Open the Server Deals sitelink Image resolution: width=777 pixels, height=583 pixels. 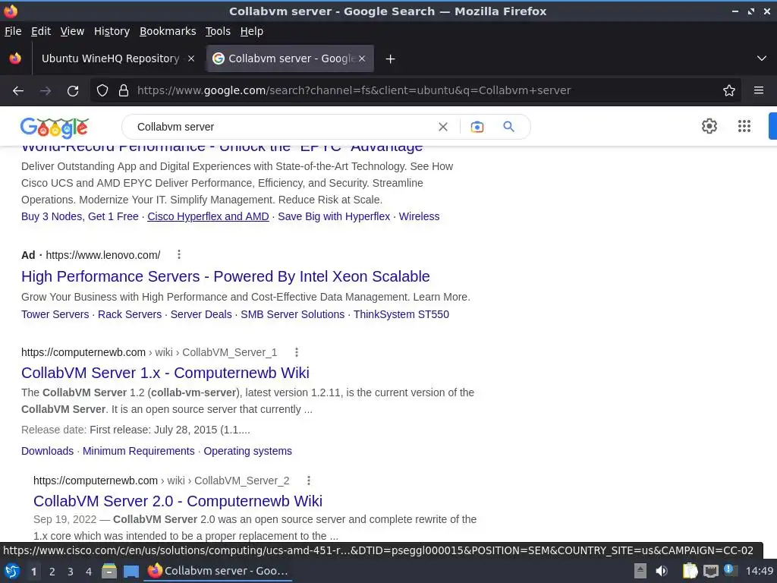tap(201, 314)
